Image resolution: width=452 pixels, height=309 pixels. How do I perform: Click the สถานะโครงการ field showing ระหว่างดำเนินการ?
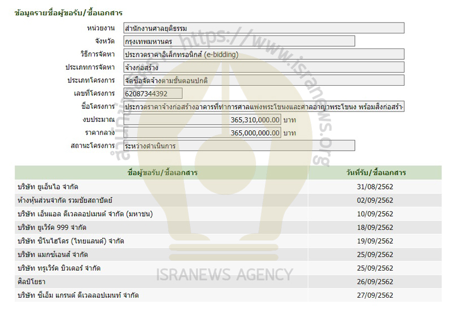(x=239, y=145)
